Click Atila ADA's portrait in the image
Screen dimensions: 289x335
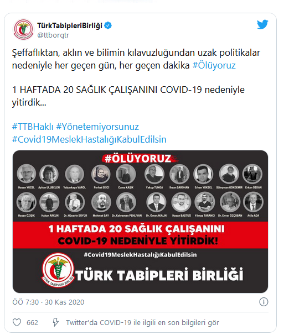(253, 202)
